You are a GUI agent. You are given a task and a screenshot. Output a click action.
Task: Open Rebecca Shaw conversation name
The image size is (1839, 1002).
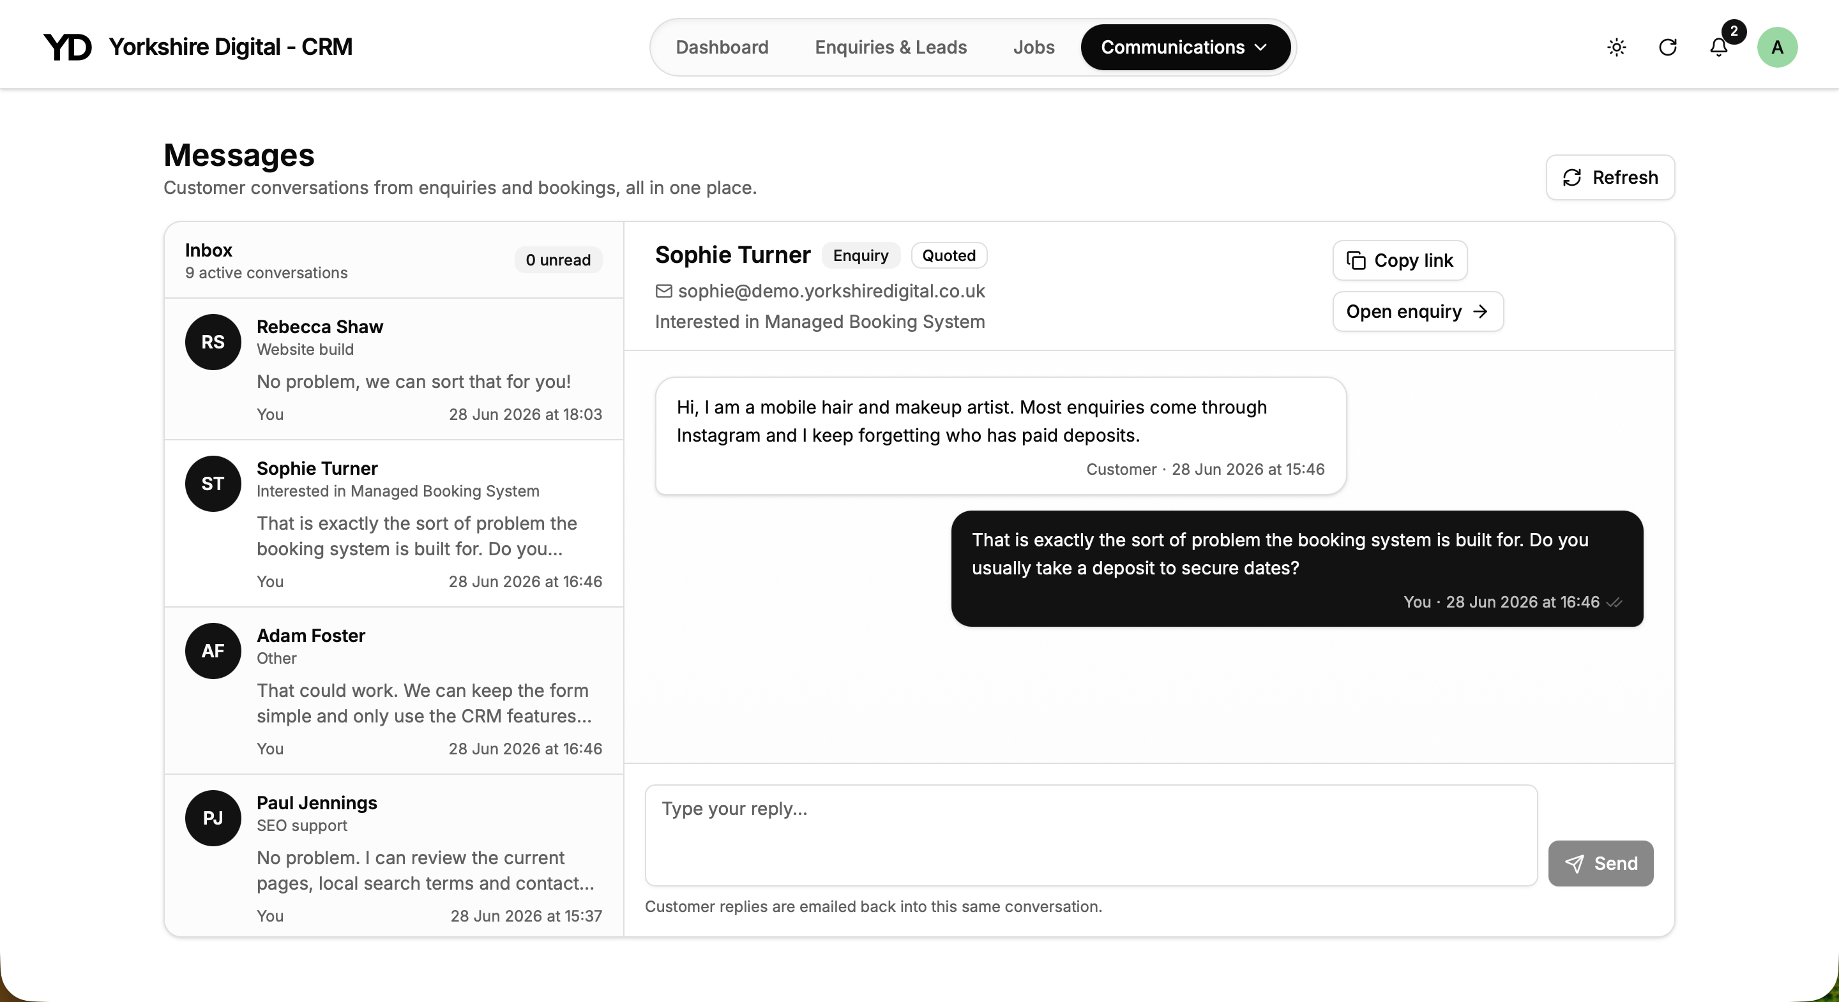click(x=320, y=327)
